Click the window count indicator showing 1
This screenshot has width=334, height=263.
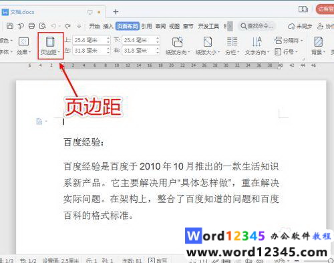[303, 9]
